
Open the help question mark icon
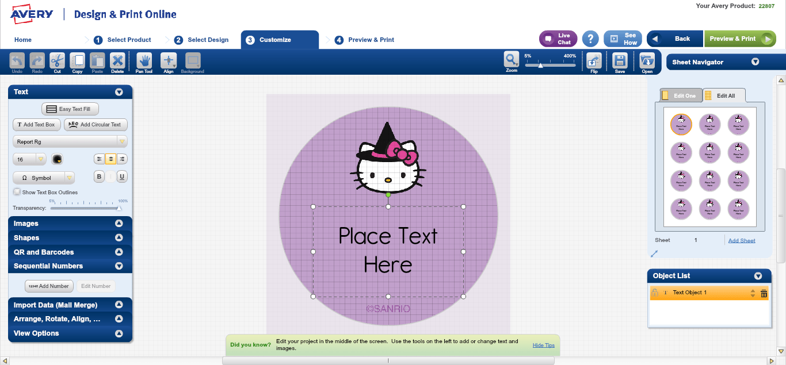(590, 39)
